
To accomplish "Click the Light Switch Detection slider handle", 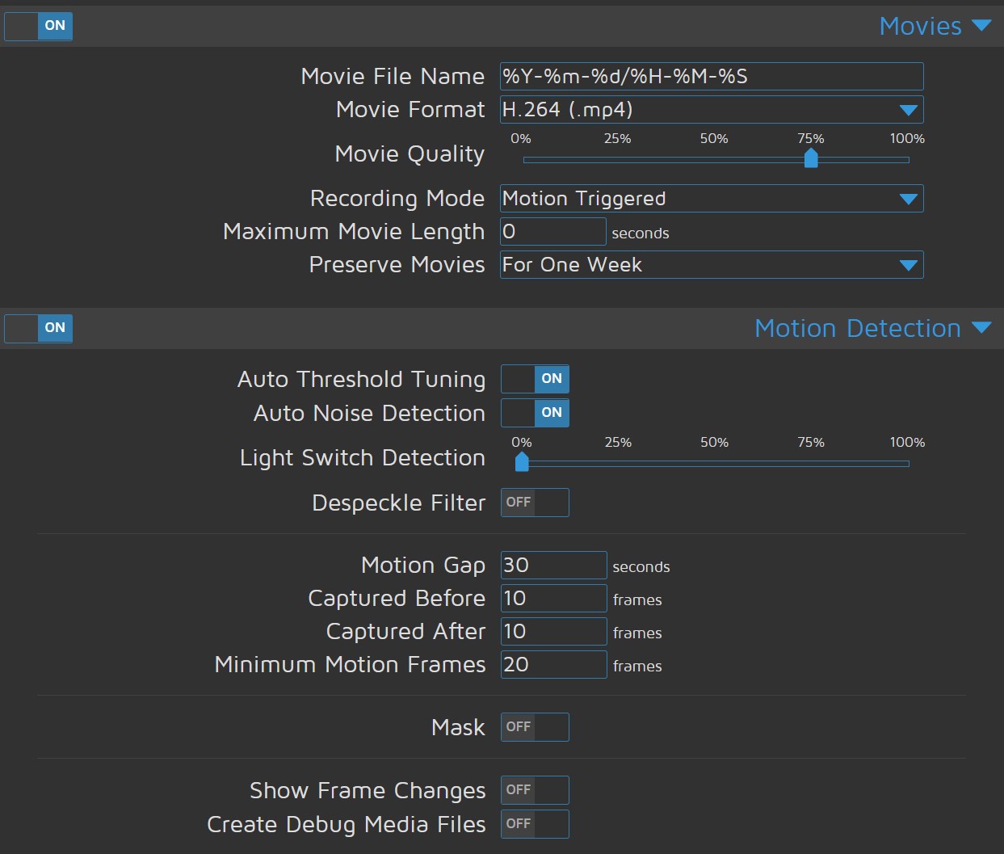I will (x=521, y=462).
